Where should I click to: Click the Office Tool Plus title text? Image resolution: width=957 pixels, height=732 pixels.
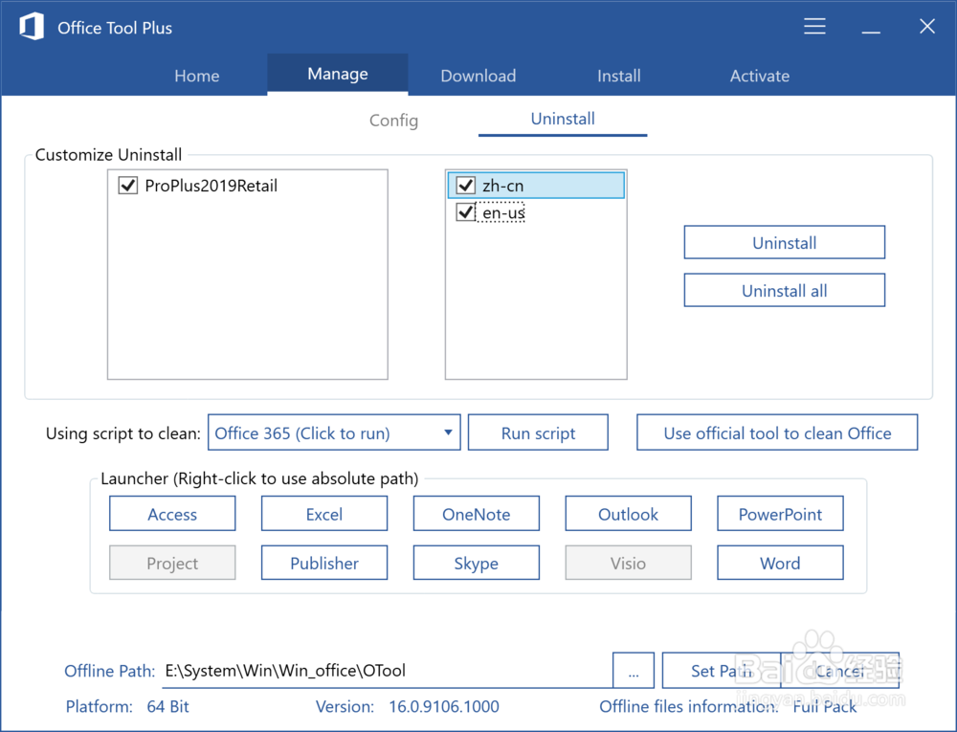coord(115,28)
